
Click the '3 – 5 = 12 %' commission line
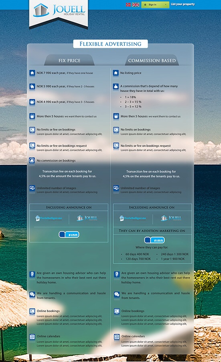pyautogui.click(x=133, y=107)
